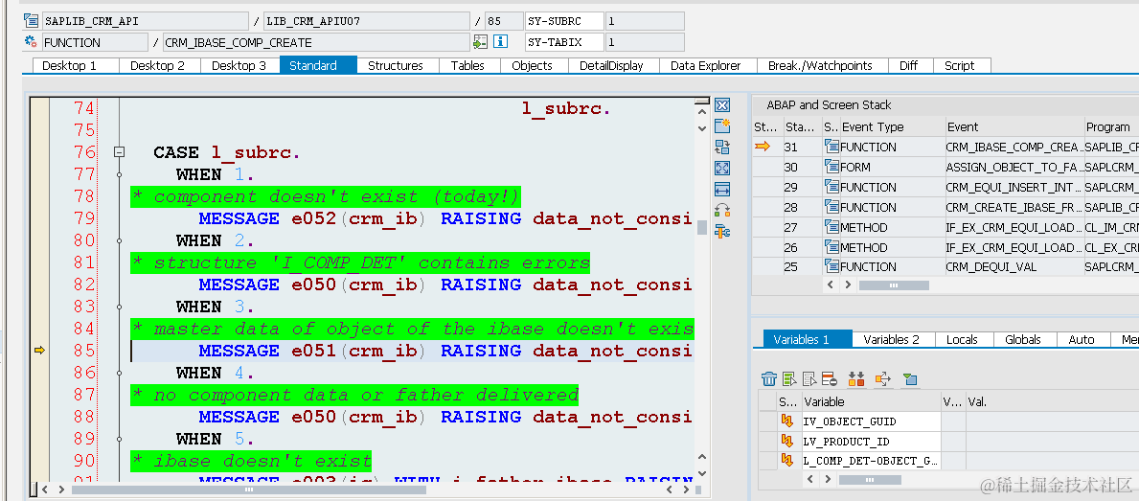
Task: Open the DetailDisplay tab
Action: tap(611, 65)
